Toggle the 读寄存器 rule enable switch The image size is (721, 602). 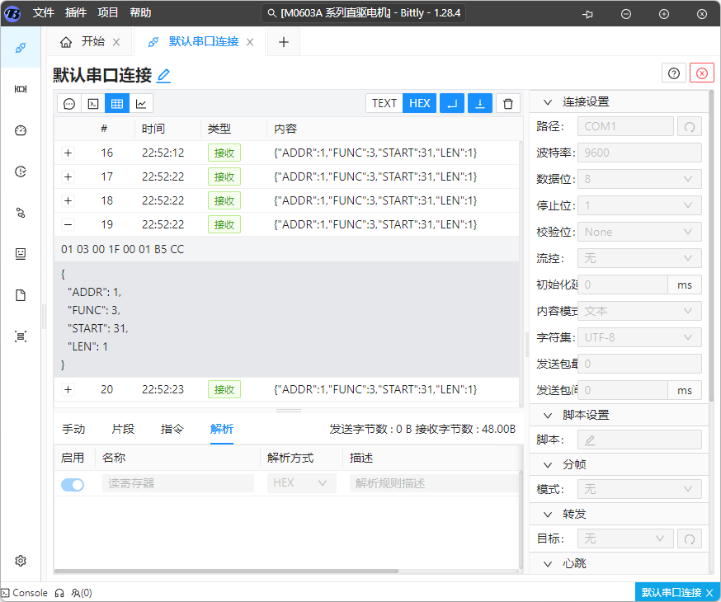73,484
